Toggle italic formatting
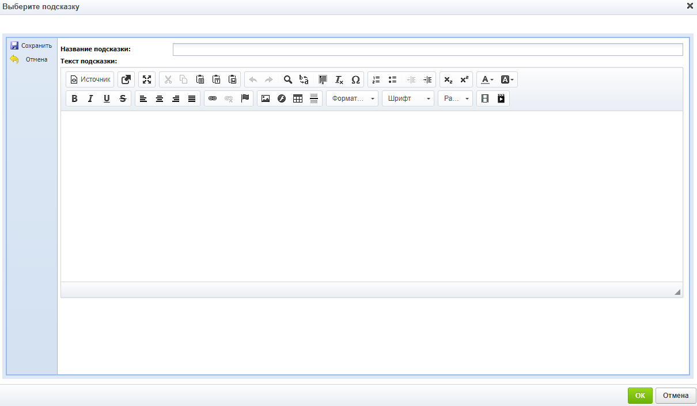 coord(90,98)
